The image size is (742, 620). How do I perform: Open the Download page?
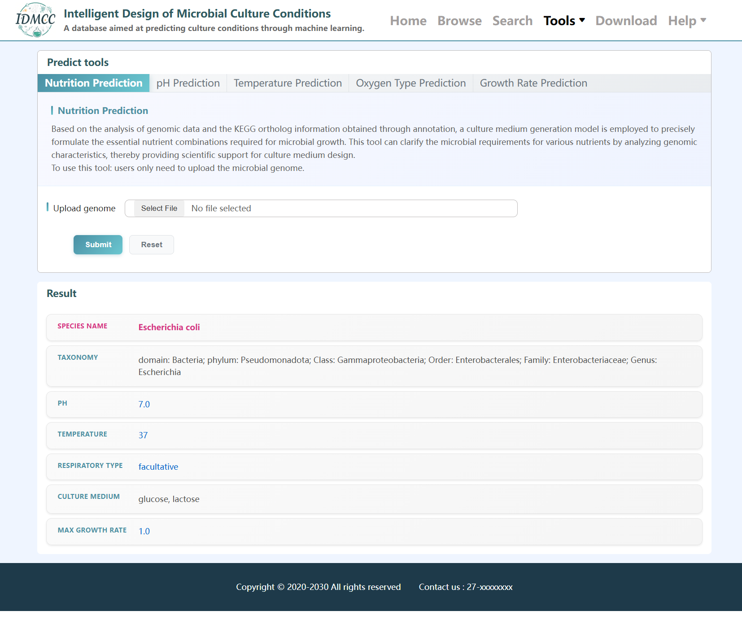626,21
